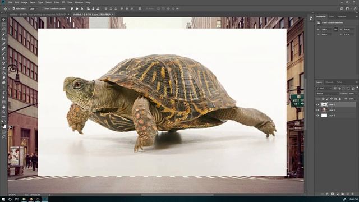
Task: Select the Brush tool
Action: [3, 54]
